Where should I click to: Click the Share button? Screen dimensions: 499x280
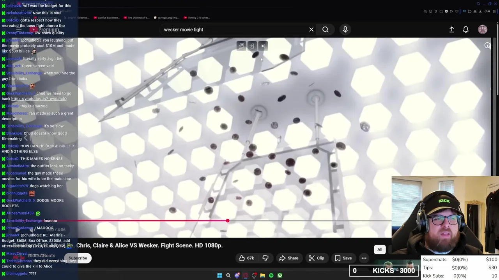pyautogui.click(x=289, y=258)
